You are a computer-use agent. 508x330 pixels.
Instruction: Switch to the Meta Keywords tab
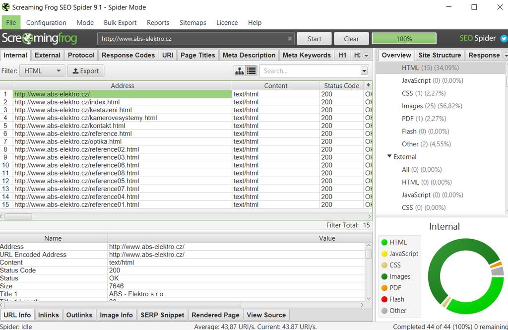point(307,55)
